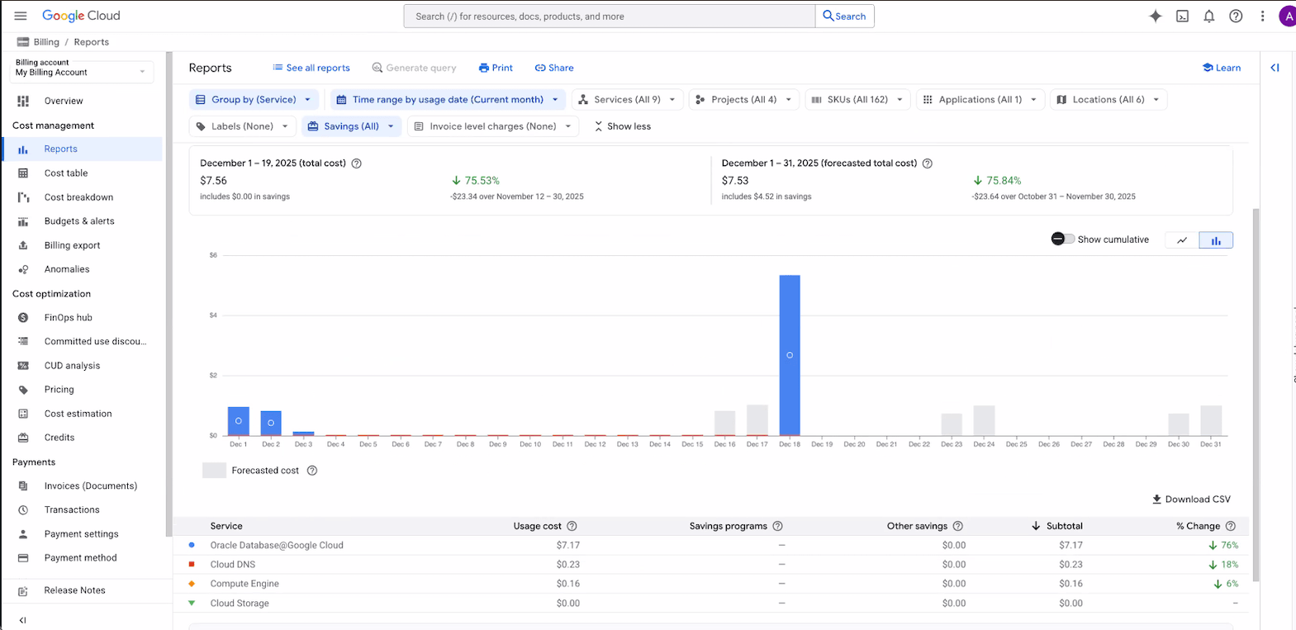This screenshot has height=630, width=1296.
Task: Click Oracle Database@Google Cloud blue legend dot
Action: point(192,545)
